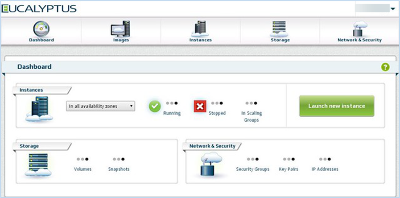Click the green help question mark icon
The height and width of the screenshot is (198, 400).
[385, 67]
